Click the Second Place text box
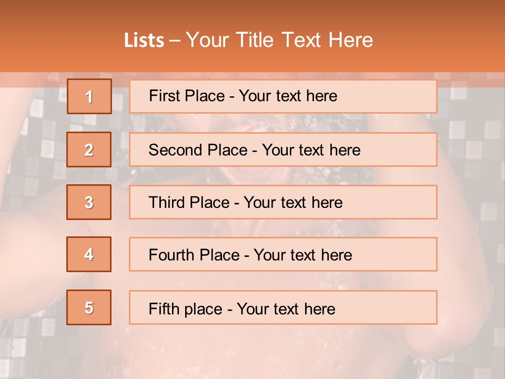The width and height of the screenshot is (505, 379). tap(283, 149)
